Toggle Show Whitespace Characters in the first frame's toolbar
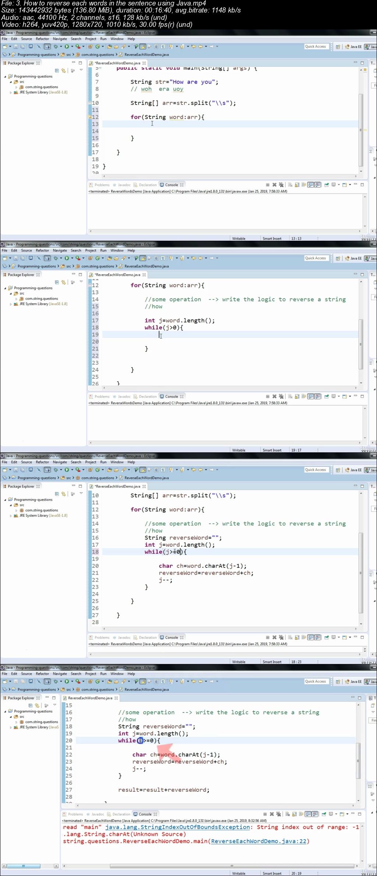 tap(162, 46)
